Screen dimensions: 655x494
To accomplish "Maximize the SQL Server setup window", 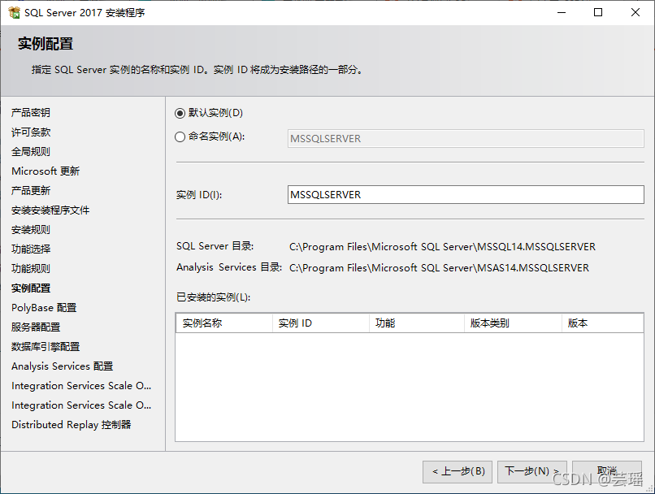I will tap(598, 12).
